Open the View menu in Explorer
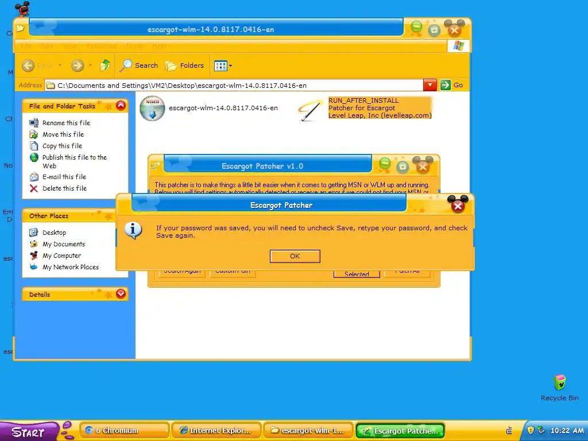 tap(70, 46)
